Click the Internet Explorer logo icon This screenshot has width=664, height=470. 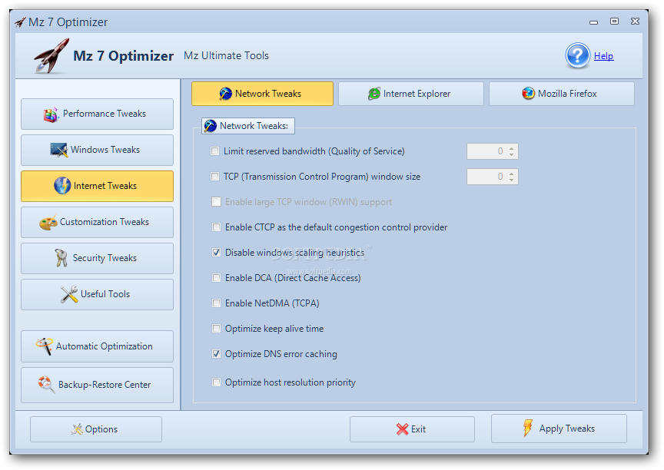coord(374,94)
